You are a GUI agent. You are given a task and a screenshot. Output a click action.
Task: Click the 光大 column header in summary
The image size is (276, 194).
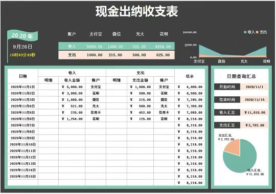pyautogui.click(x=140, y=34)
